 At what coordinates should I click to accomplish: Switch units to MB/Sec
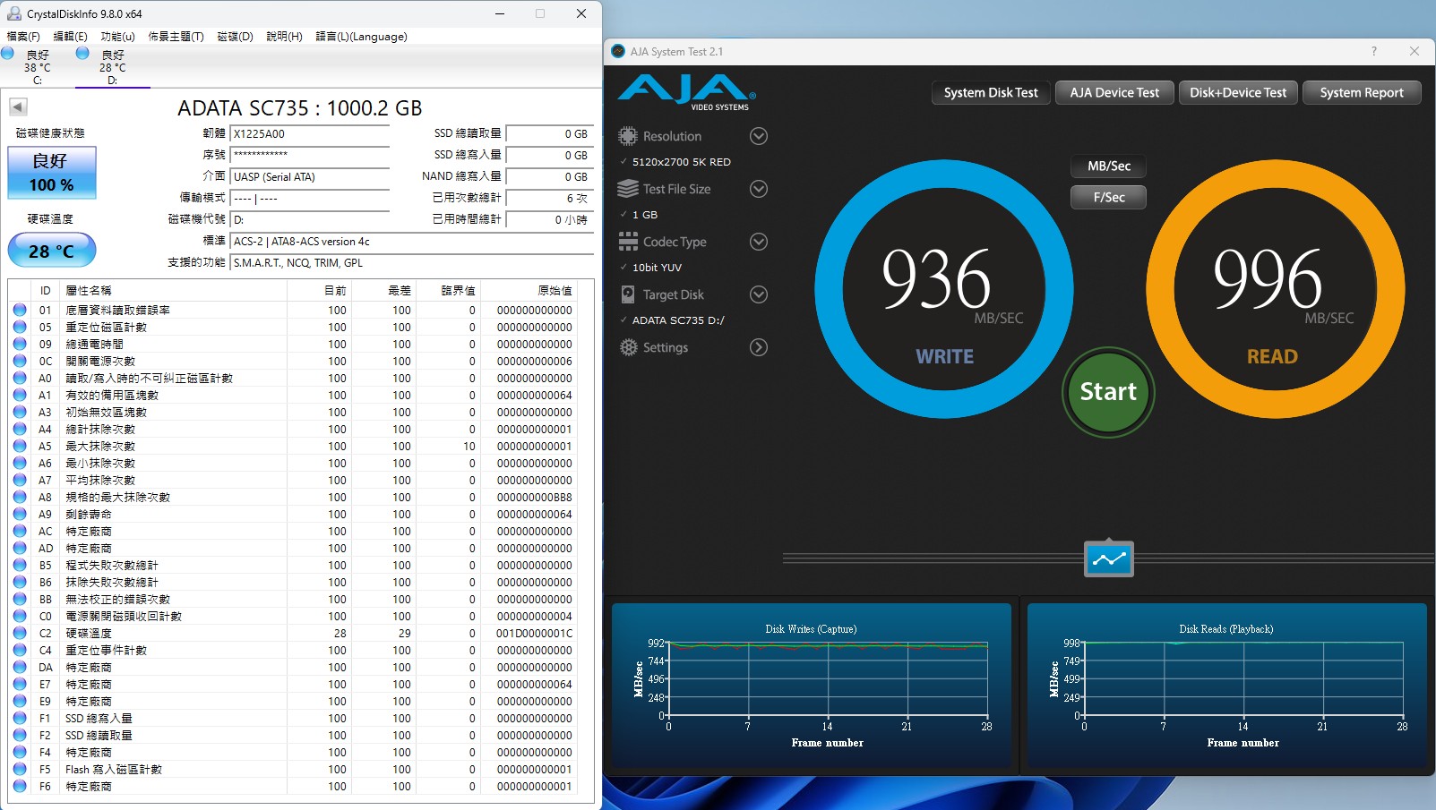pos(1109,166)
